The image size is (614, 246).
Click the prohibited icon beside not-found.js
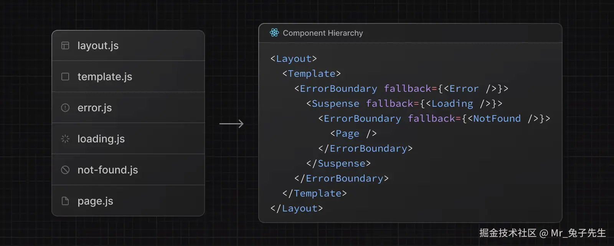coord(65,170)
